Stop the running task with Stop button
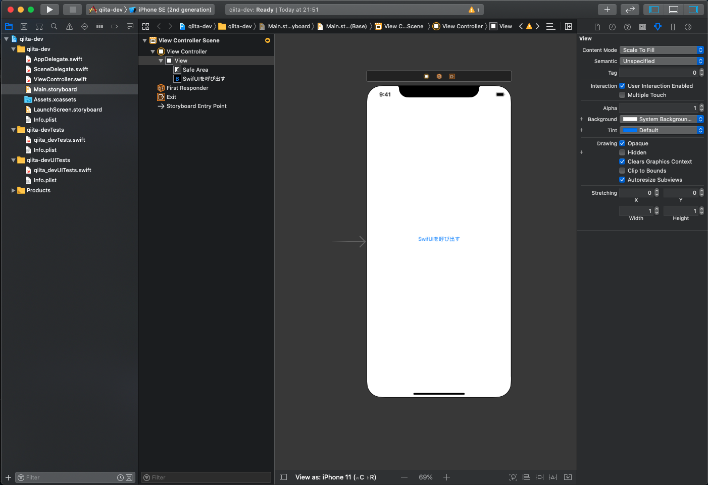The image size is (708, 485). click(x=72, y=10)
